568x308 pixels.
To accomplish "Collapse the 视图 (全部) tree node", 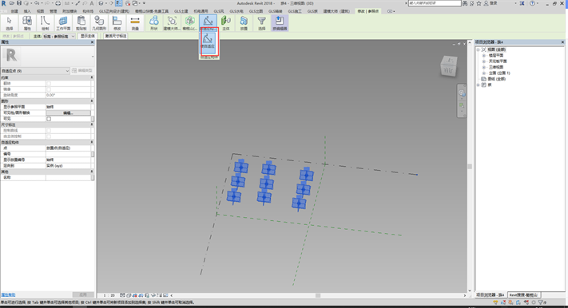I will click(479, 49).
